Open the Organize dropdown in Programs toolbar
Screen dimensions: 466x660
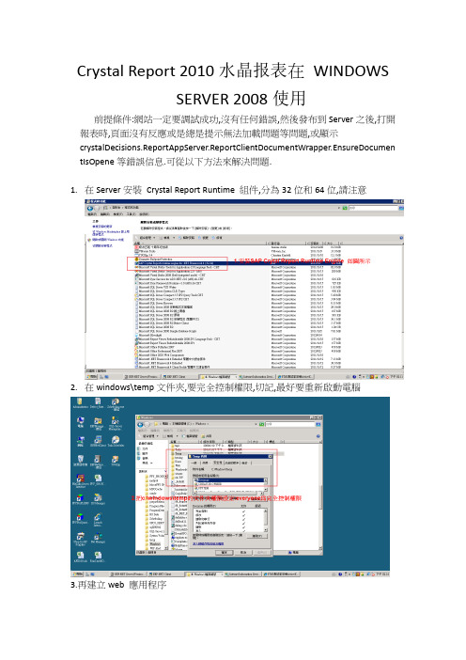pyautogui.click(x=145, y=238)
